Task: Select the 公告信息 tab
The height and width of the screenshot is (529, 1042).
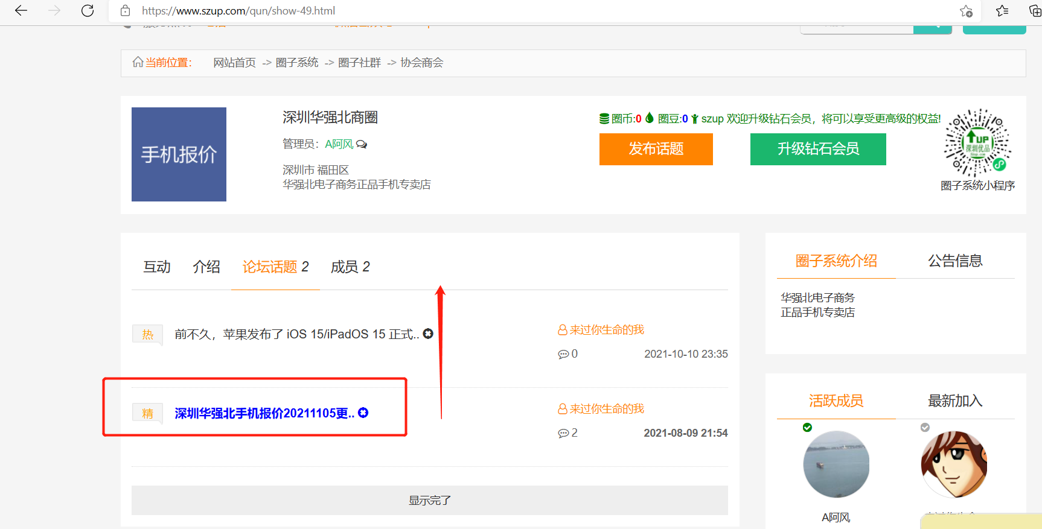Action: [955, 261]
